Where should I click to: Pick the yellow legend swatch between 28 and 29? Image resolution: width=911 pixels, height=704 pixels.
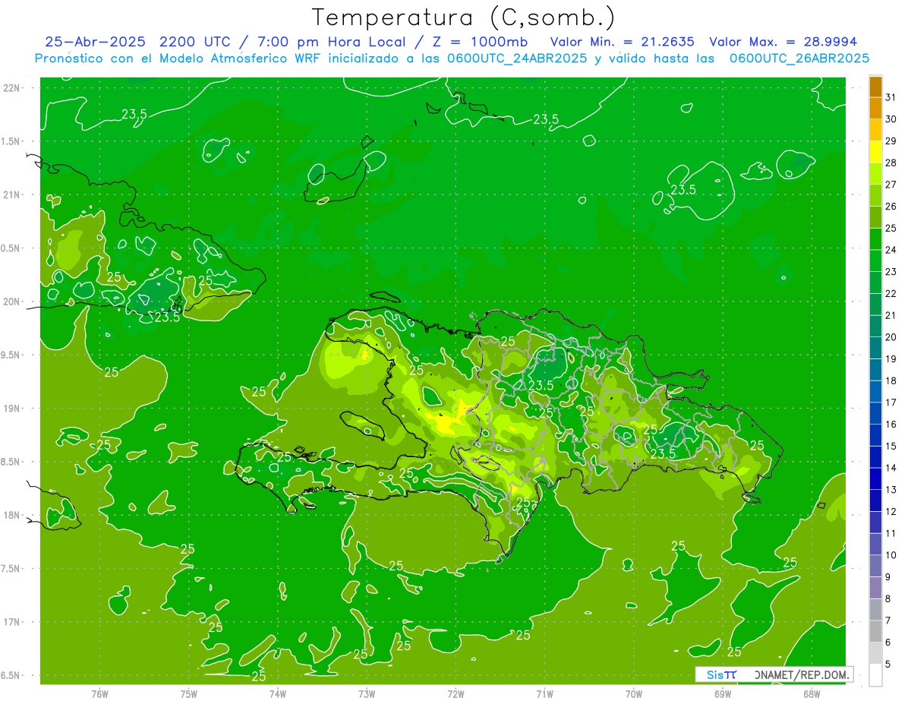coord(875,151)
